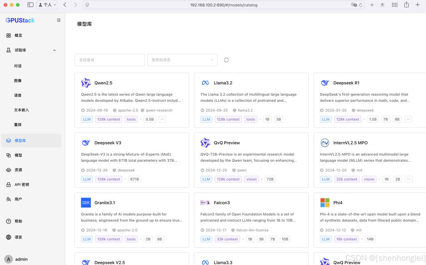The image size is (426, 265).
Task: Click the 帮助 help question icon
Action: point(8,221)
